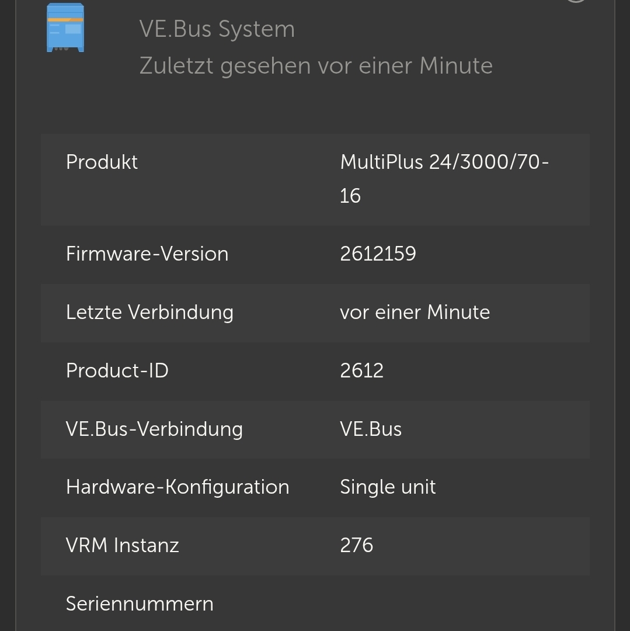Image resolution: width=630 pixels, height=631 pixels.
Task: Expand the Seriennummern section
Action: [140, 604]
